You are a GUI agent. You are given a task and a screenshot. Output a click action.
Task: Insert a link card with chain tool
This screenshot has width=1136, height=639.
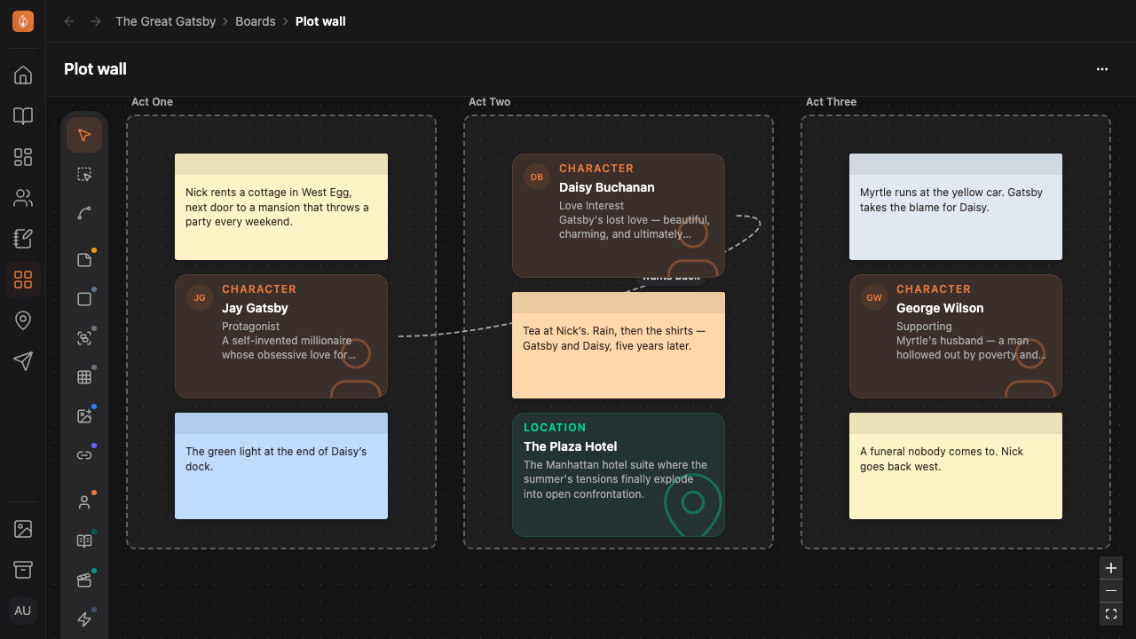84,455
